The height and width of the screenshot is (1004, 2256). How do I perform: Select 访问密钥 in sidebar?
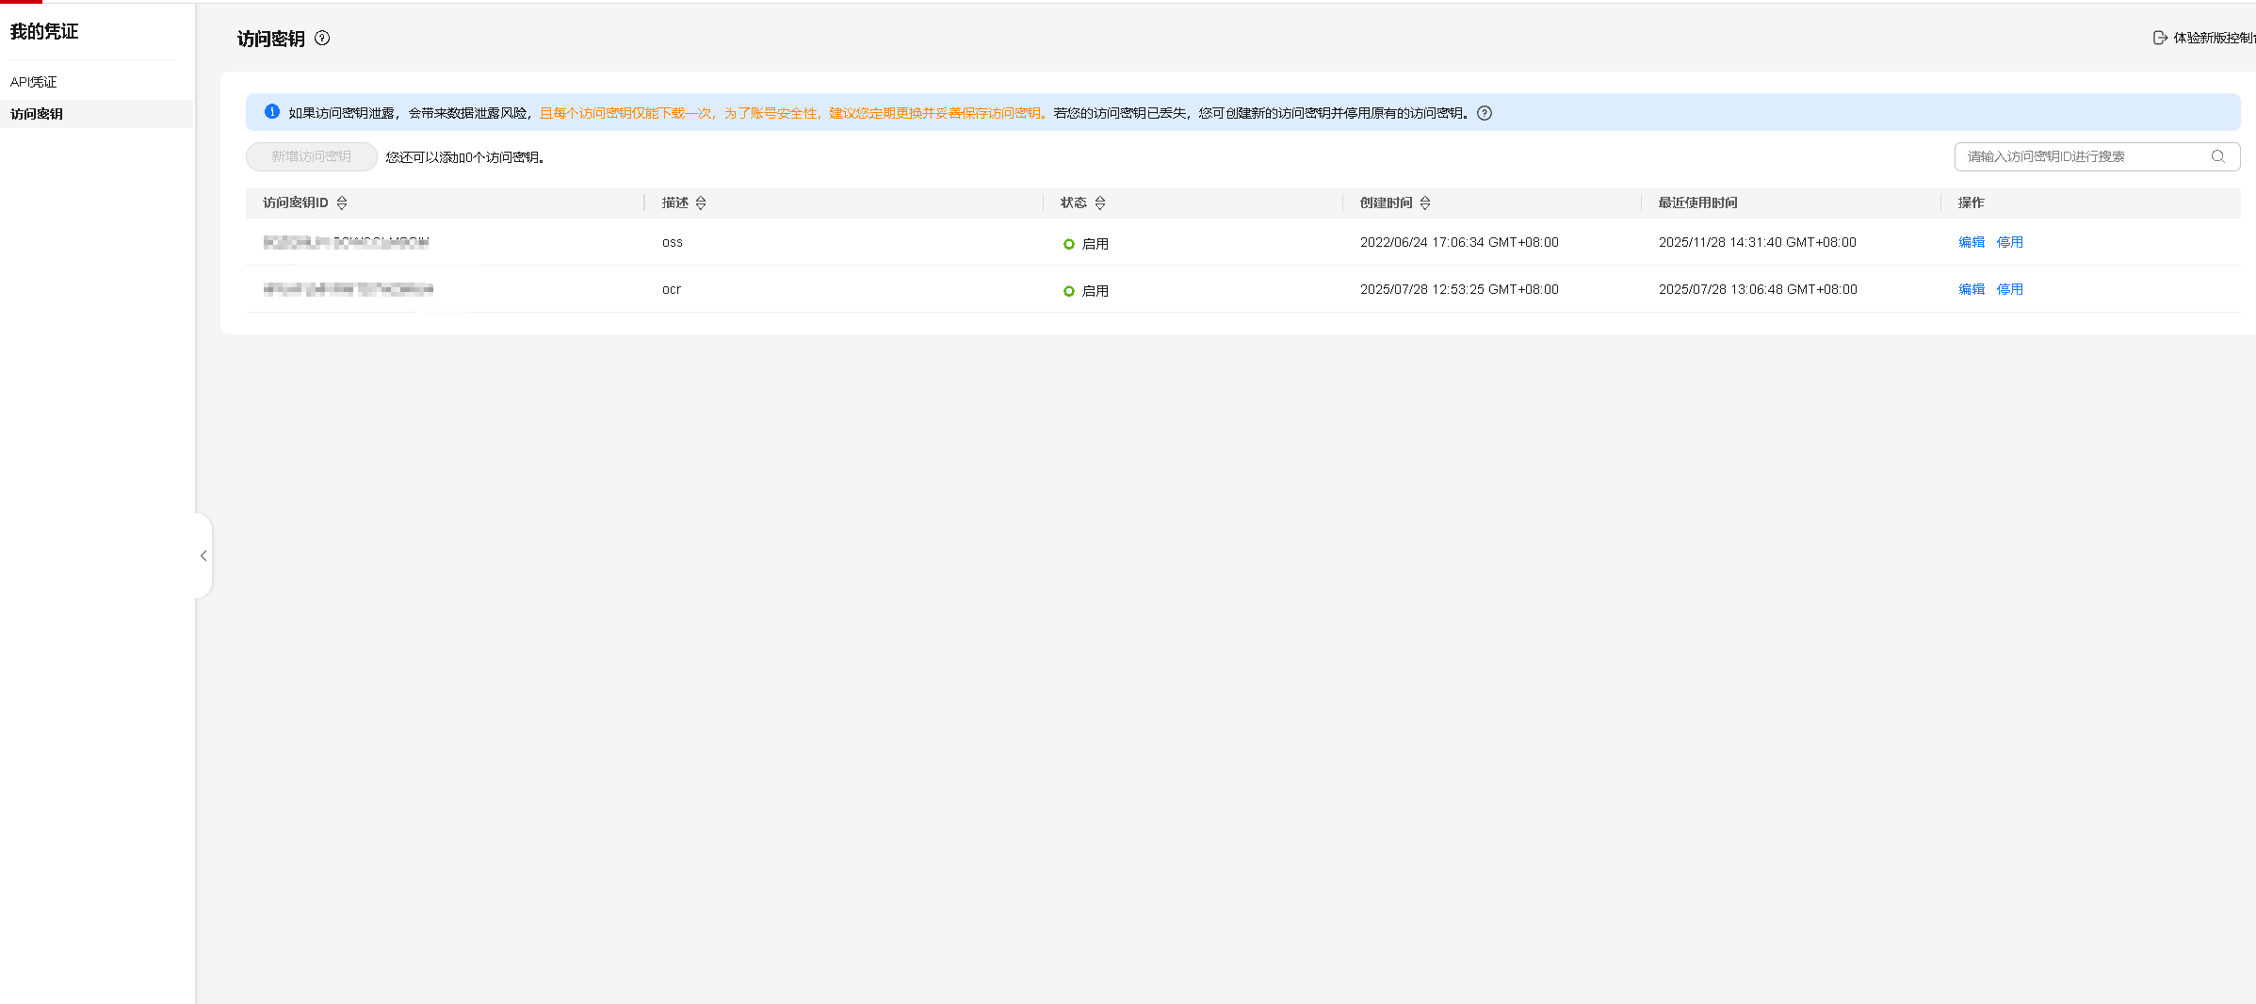click(x=37, y=114)
